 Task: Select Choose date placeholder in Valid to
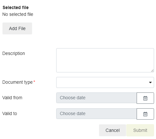click(x=73, y=113)
